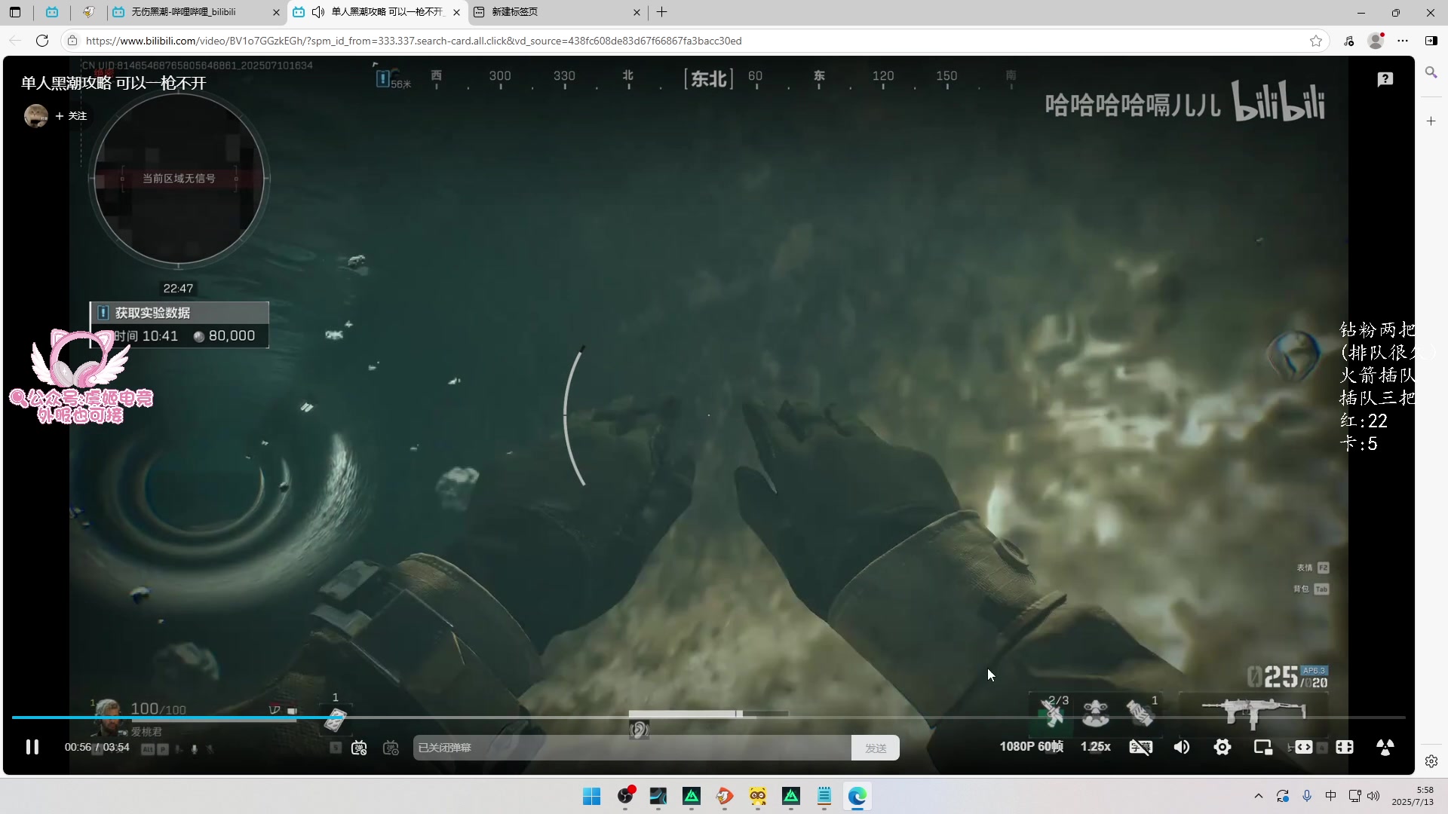Screen dimensions: 1448x814
Task: Refresh the current page
Action: (x=42, y=41)
